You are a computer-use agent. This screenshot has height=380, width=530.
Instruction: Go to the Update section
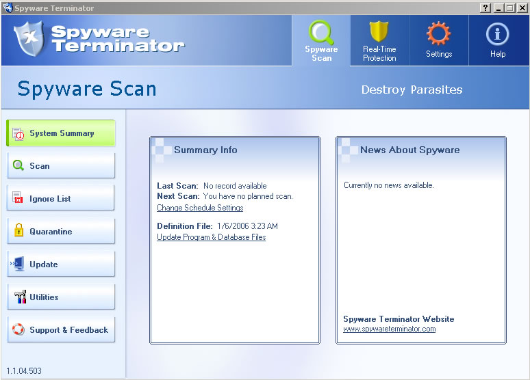click(61, 264)
